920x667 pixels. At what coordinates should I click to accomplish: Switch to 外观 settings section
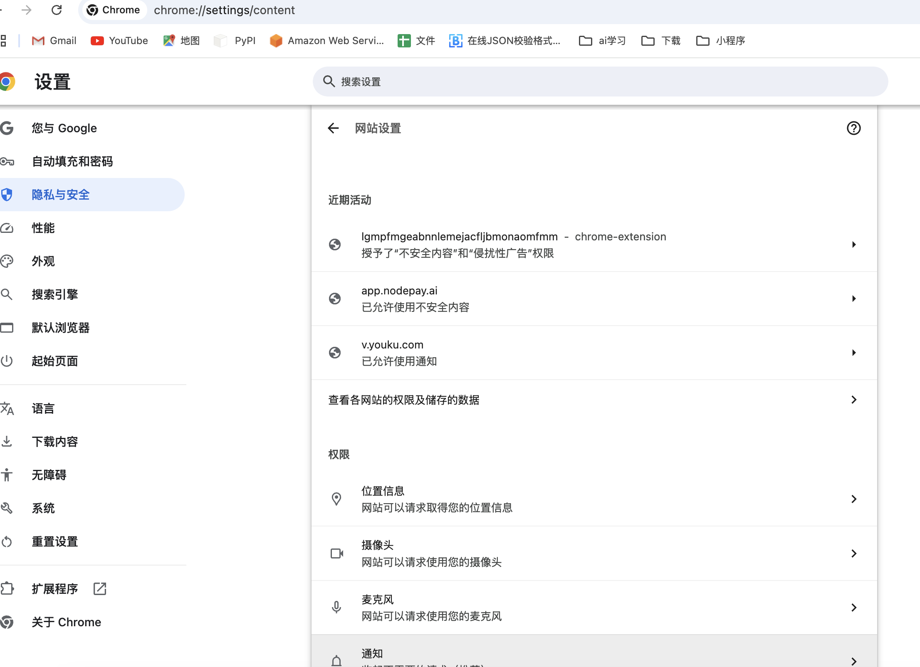click(43, 261)
